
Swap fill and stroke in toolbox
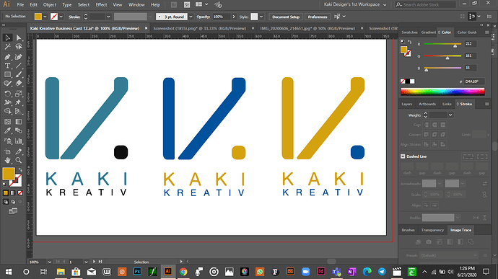coord(20,170)
